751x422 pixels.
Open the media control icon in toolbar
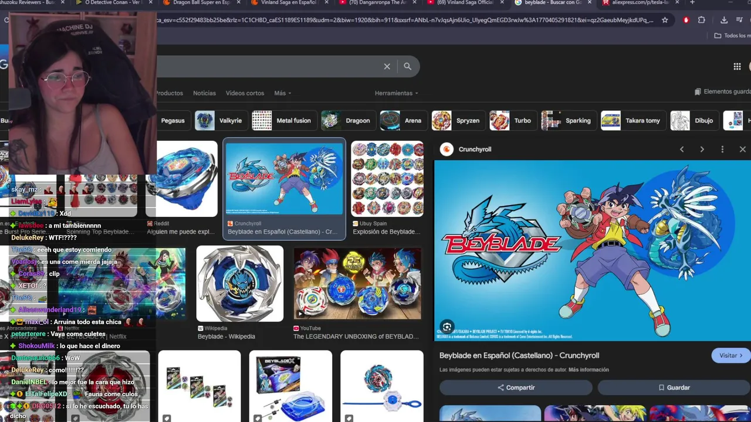pos(739,20)
